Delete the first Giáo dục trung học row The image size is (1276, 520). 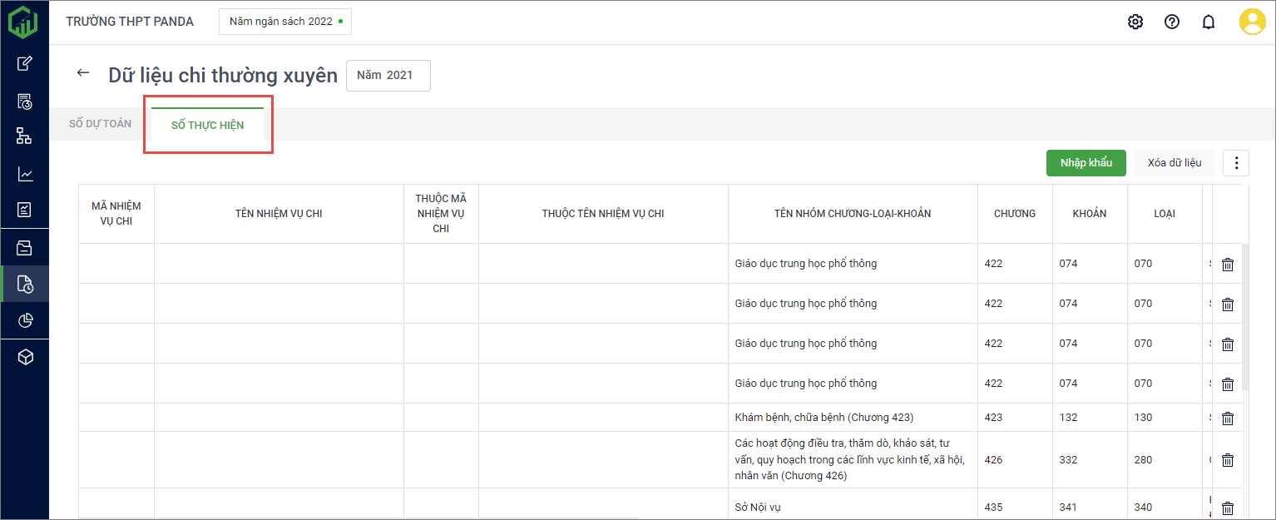[1227, 265]
